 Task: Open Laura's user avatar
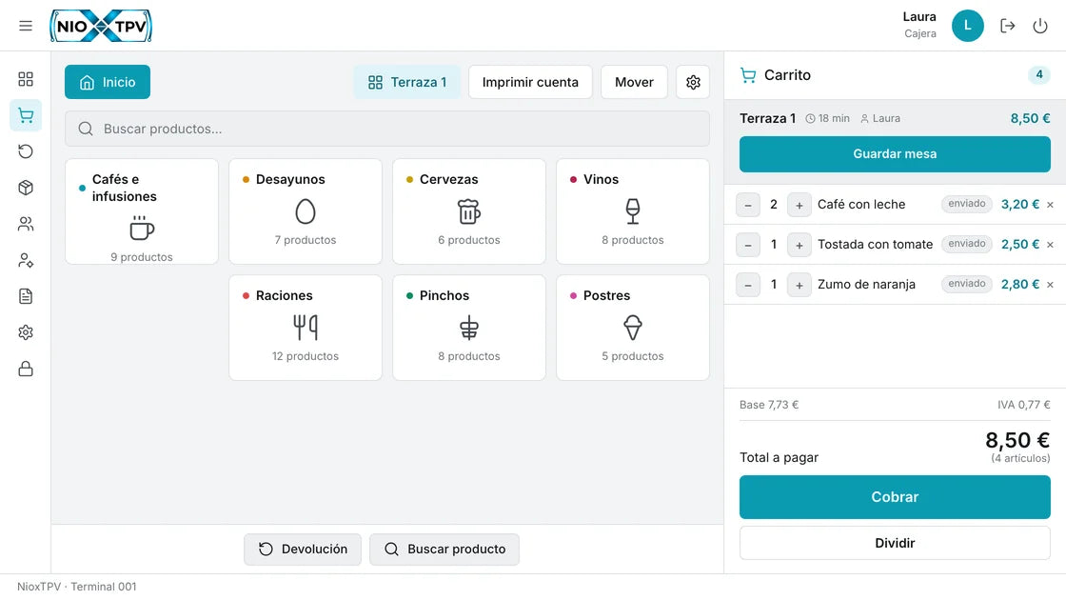pos(967,26)
